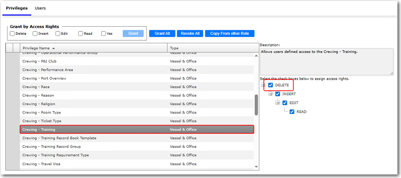This screenshot has height=178, width=401.
Task: Toggle the READ access right checkbox
Action: coord(292,112)
